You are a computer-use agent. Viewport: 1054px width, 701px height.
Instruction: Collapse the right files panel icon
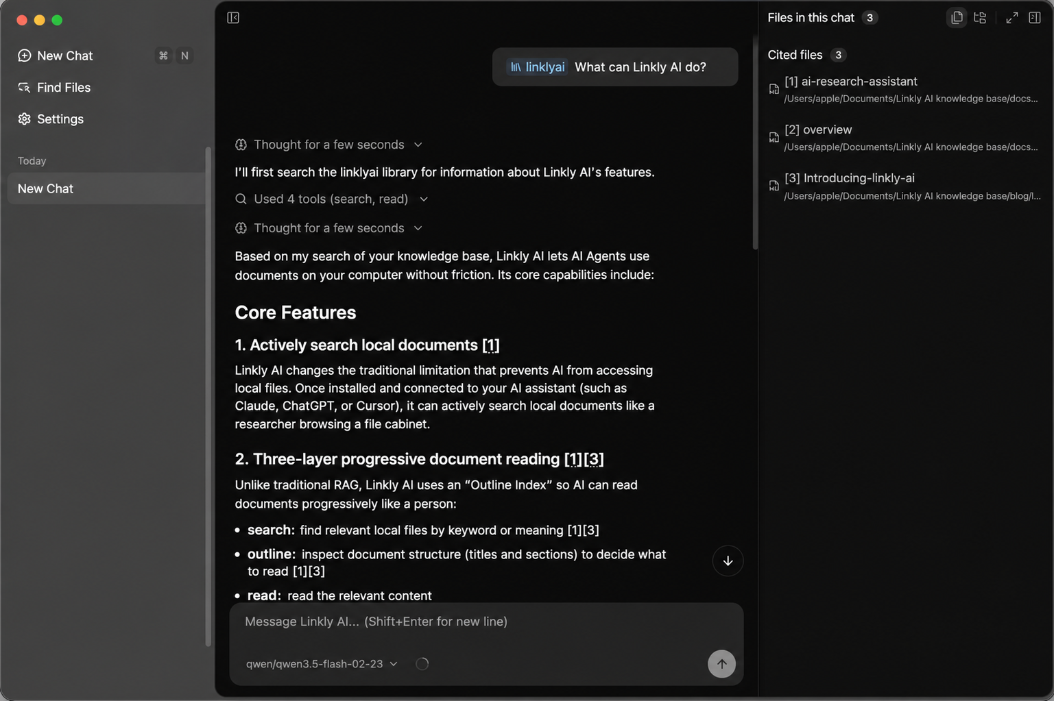click(1035, 18)
